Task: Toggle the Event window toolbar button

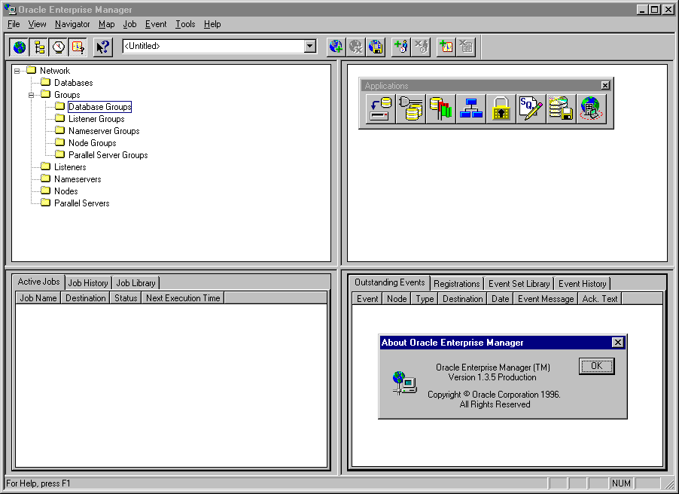Action: pyautogui.click(x=78, y=47)
